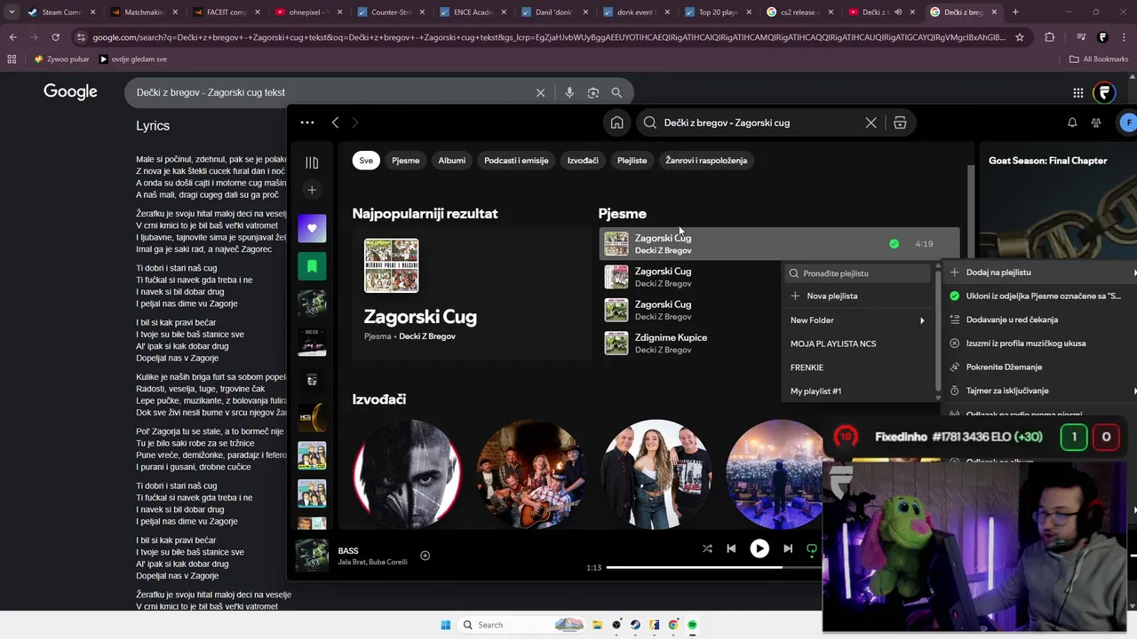Click Izuzmi iz profila muzičkog ukusa
The width and height of the screenshot is (1137, 639).
(1041, 343)
